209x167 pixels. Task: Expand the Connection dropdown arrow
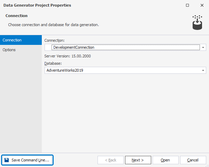point(203,47)
